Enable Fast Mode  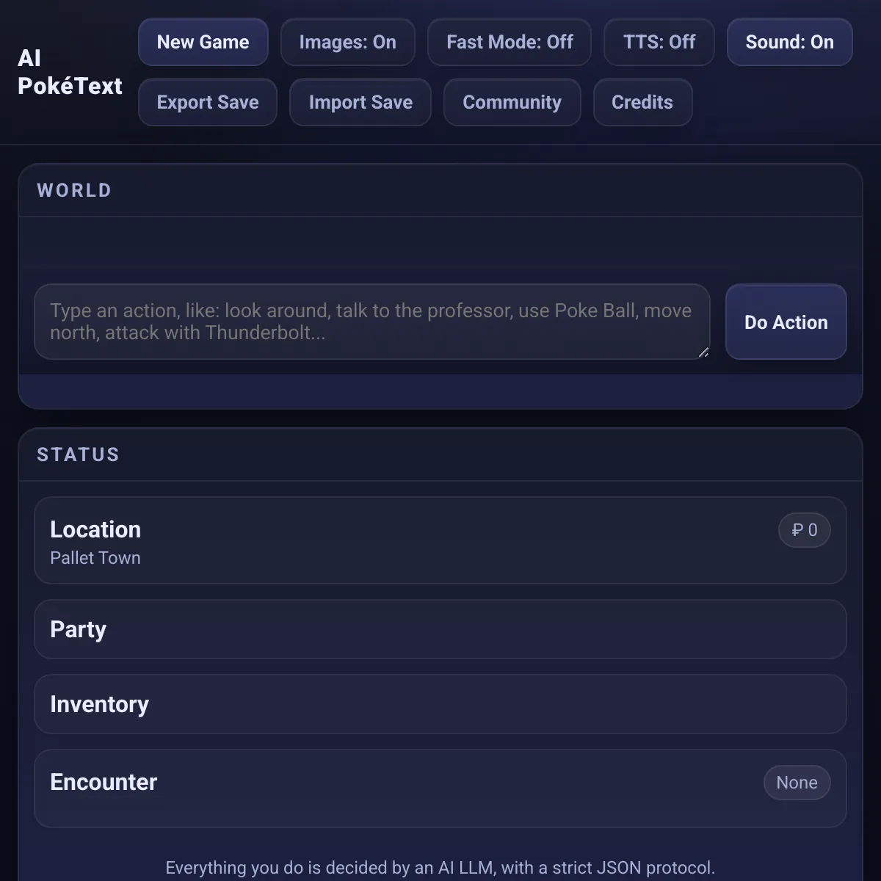point(510,42)
